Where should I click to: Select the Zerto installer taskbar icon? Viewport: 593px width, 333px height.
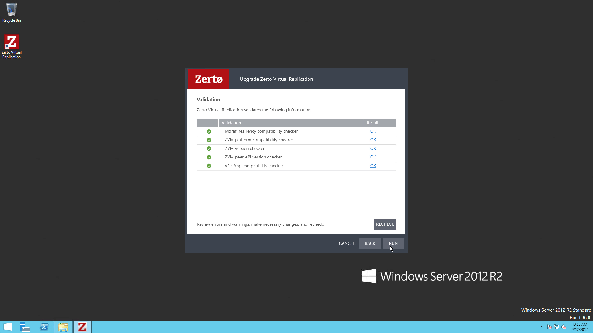pyautogui.click(x=82, y=327)
